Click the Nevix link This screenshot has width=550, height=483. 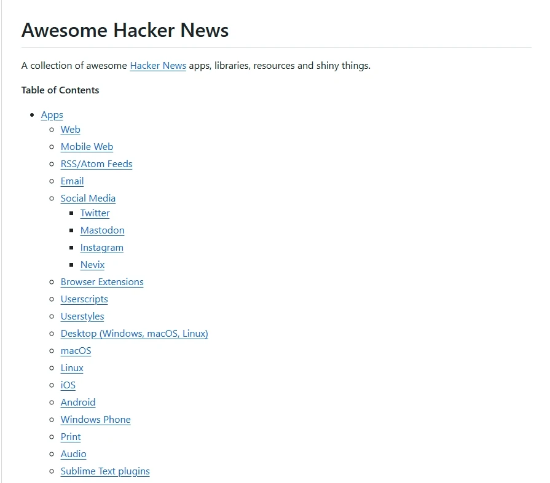92,264
